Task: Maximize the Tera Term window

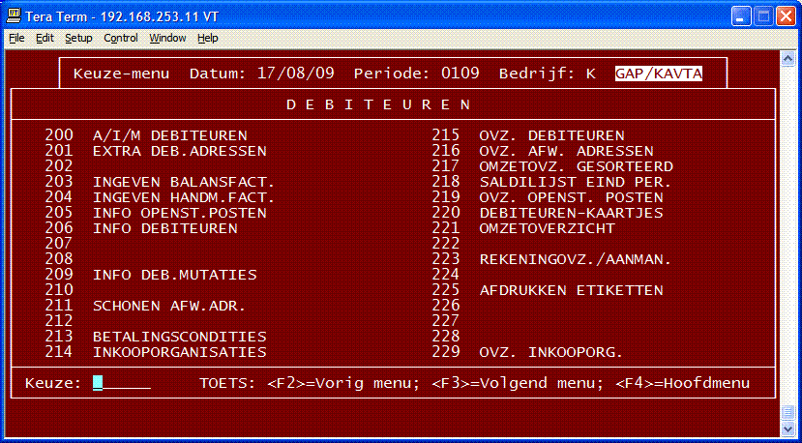Action: pos(761,16)
